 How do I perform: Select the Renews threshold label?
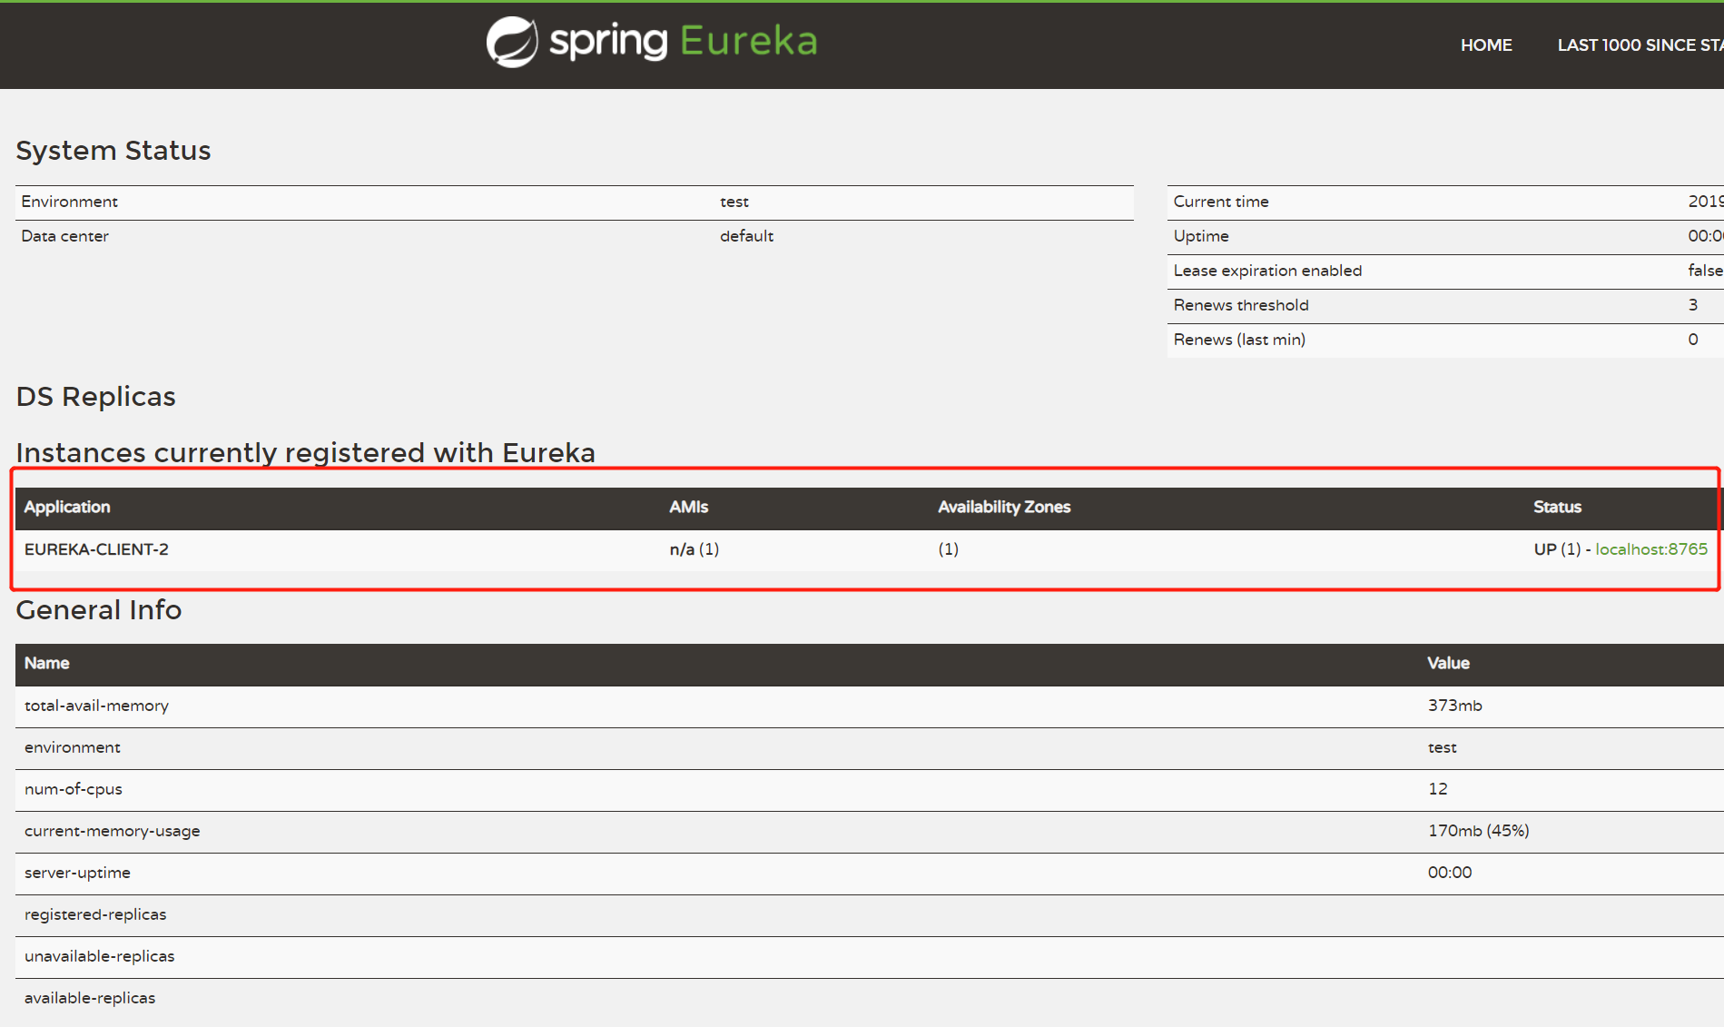[1241, 305]
